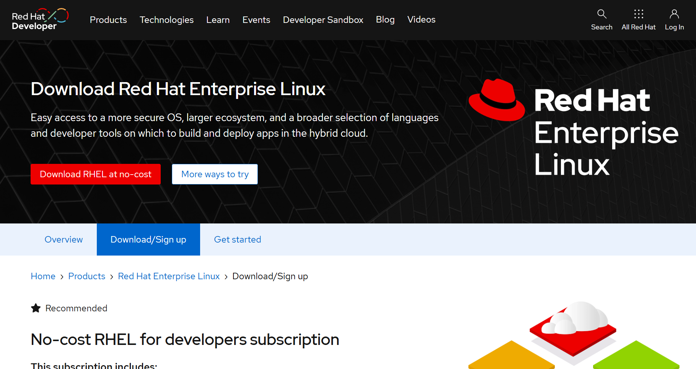Open the Learn menu
Screen dimensions: 696x369
tap(218, 20)
